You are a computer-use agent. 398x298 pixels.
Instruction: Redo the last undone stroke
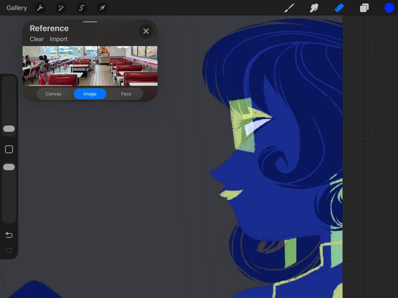coord(9,250)
